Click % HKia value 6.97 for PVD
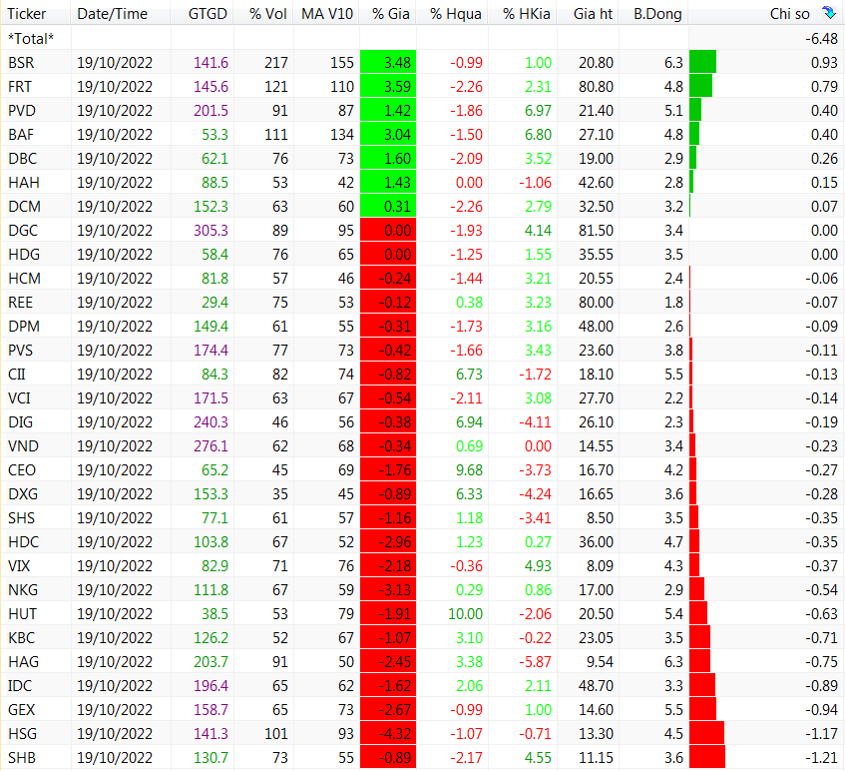 [x=538, y=111]
